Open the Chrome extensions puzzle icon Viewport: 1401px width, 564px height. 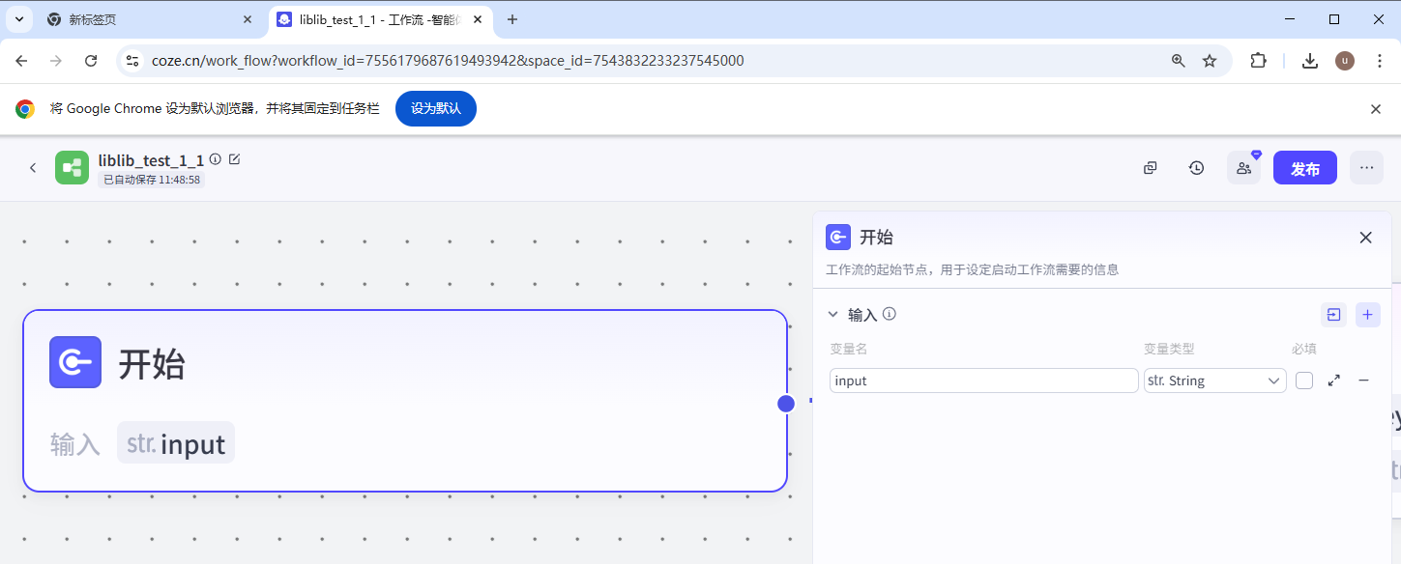pyautogui.click(x=1258, y=60)
